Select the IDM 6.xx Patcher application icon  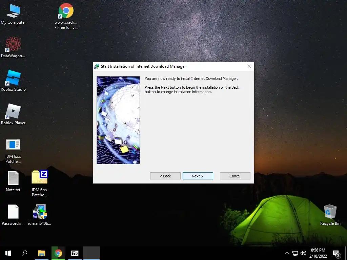(13, 151)
